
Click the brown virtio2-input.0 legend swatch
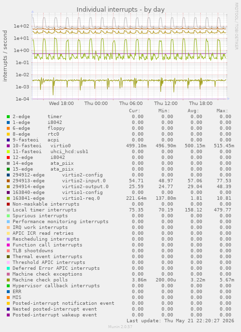(x=8, y=181)
